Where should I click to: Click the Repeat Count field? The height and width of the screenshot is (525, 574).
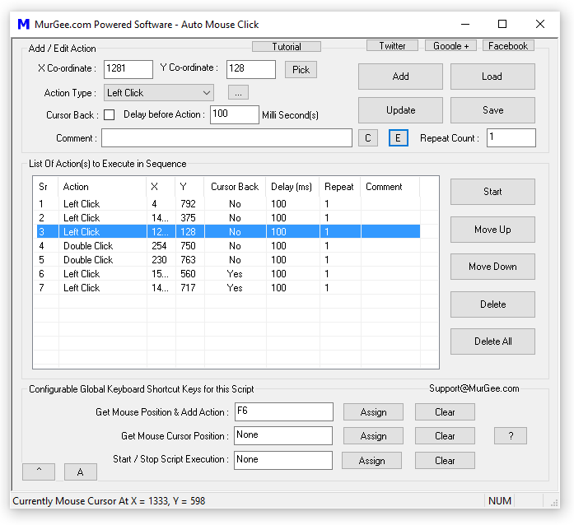pos(511,137)
